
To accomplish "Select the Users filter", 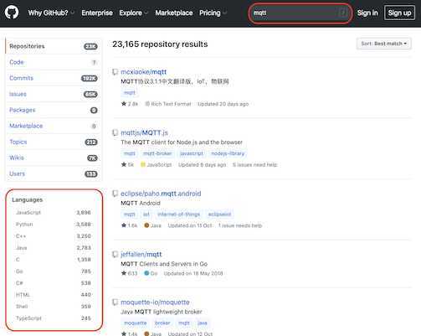I will point(54,173).
